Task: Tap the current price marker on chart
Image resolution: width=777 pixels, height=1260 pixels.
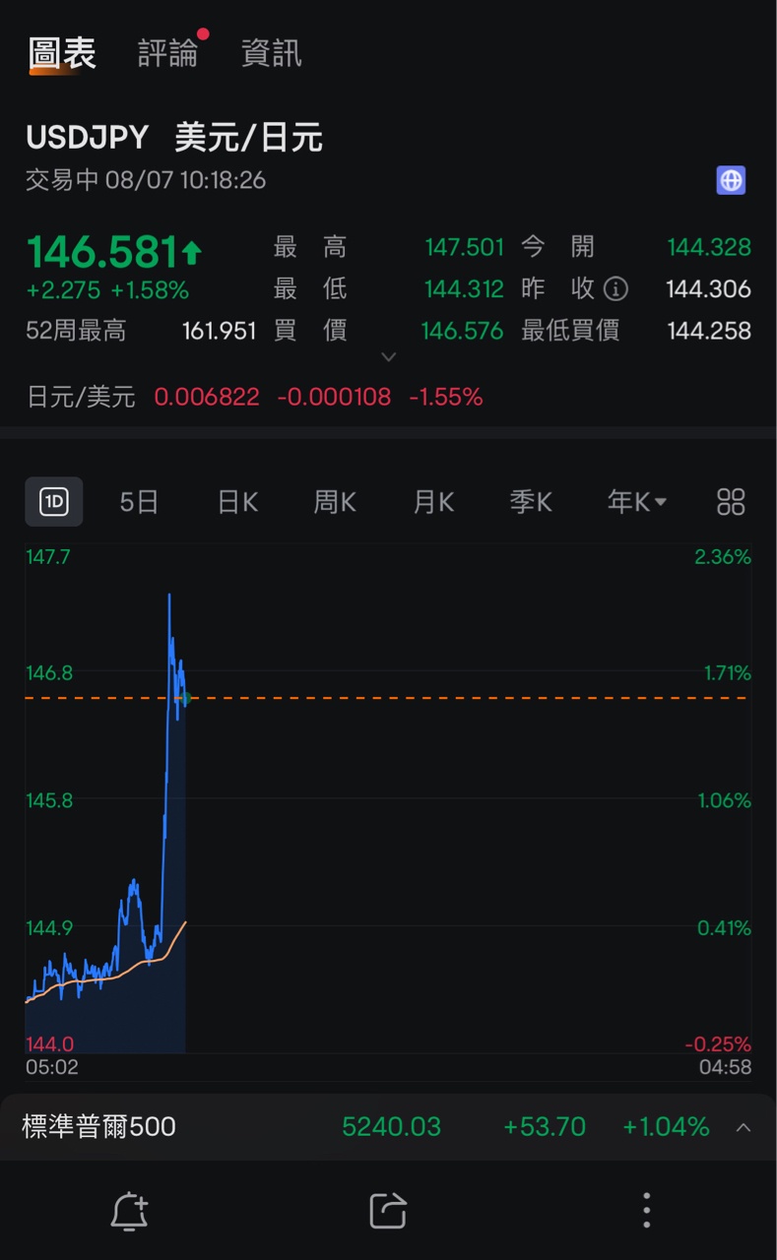Action: tap(184, 698)
